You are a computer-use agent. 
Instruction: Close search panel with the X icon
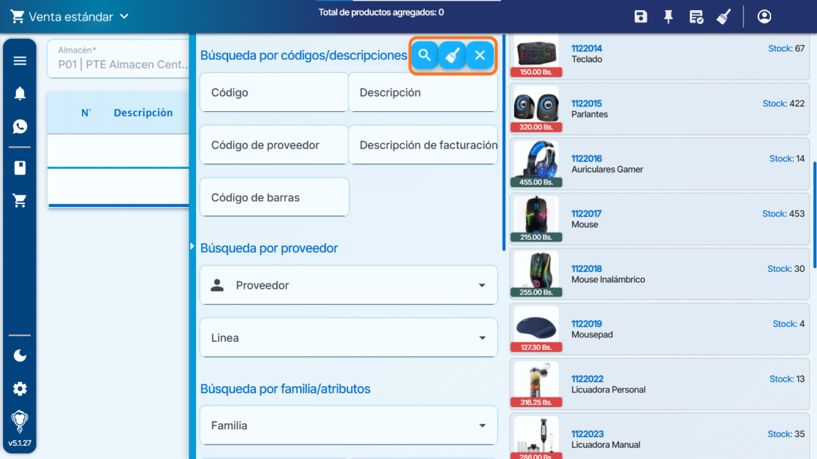pyautogui.click(x=480, y=55)
